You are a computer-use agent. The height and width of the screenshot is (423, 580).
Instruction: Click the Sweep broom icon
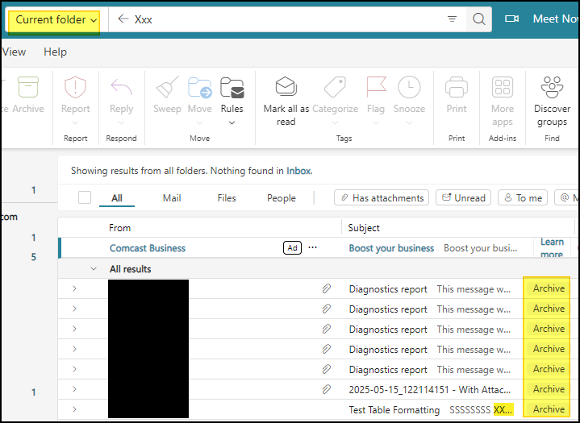(167, 87)
